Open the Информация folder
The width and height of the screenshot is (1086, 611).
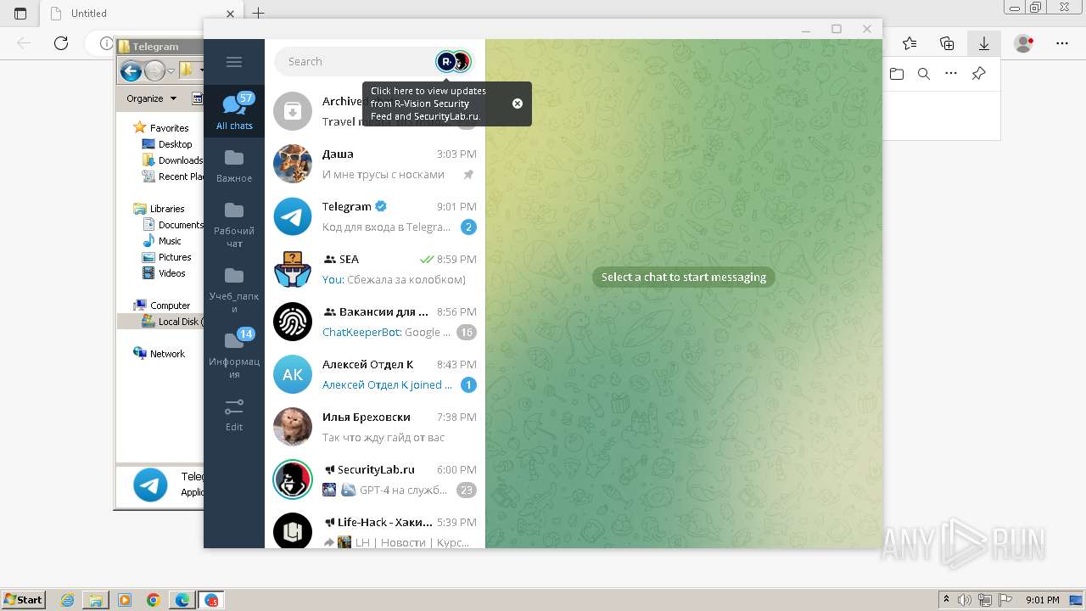pos(234,355)
